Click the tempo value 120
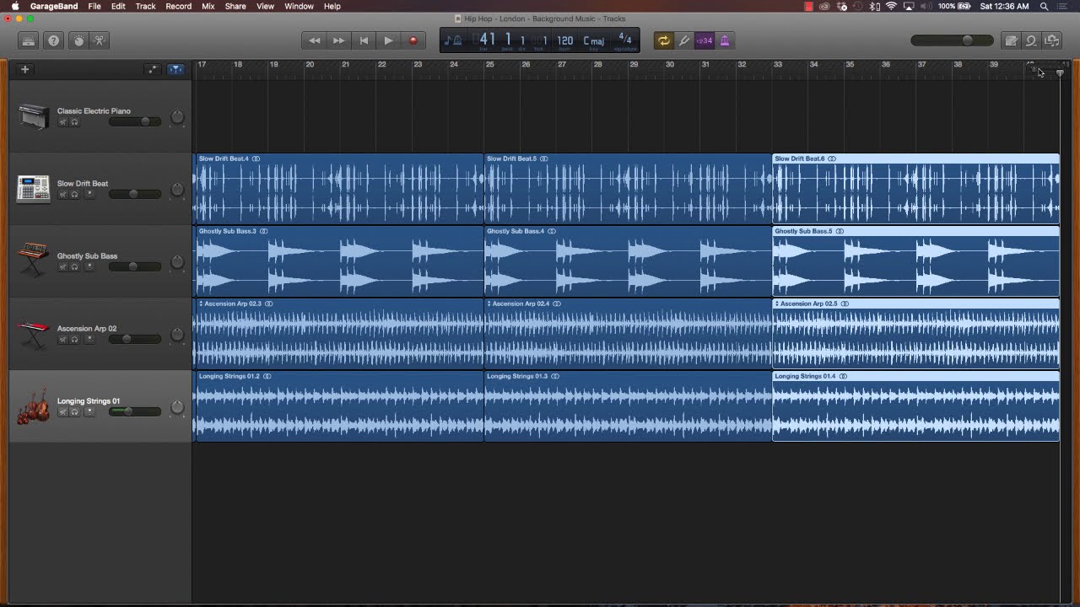Image resolution: width=1080 pixels, height=607 pixels. (x=565, y=40)
